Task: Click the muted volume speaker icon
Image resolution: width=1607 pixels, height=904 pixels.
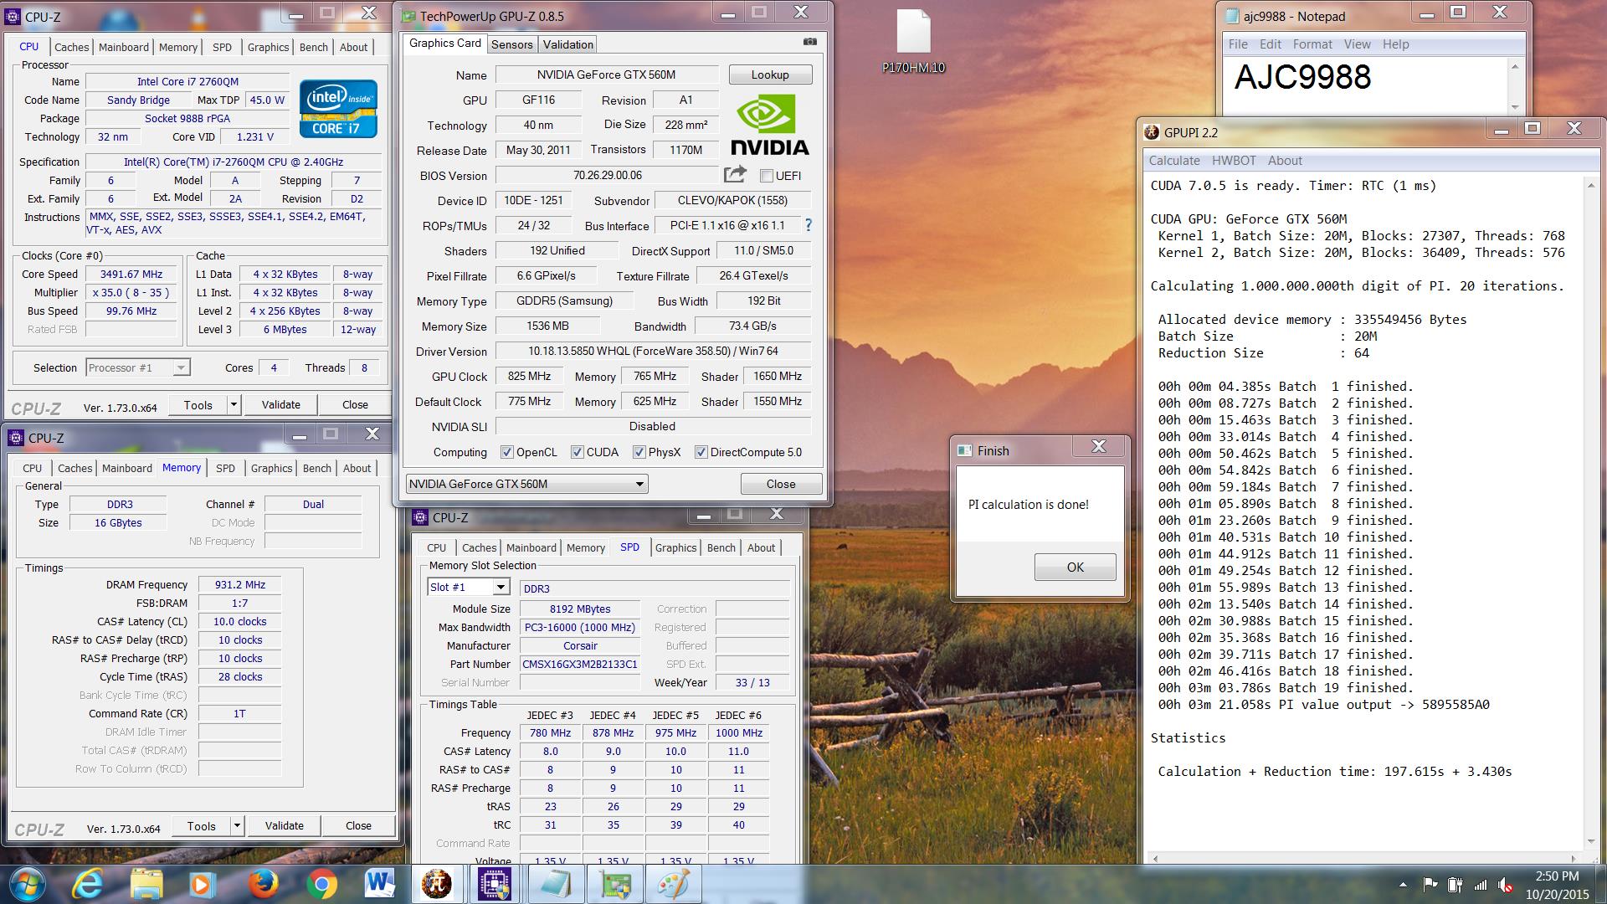Action: [1506, 885]
